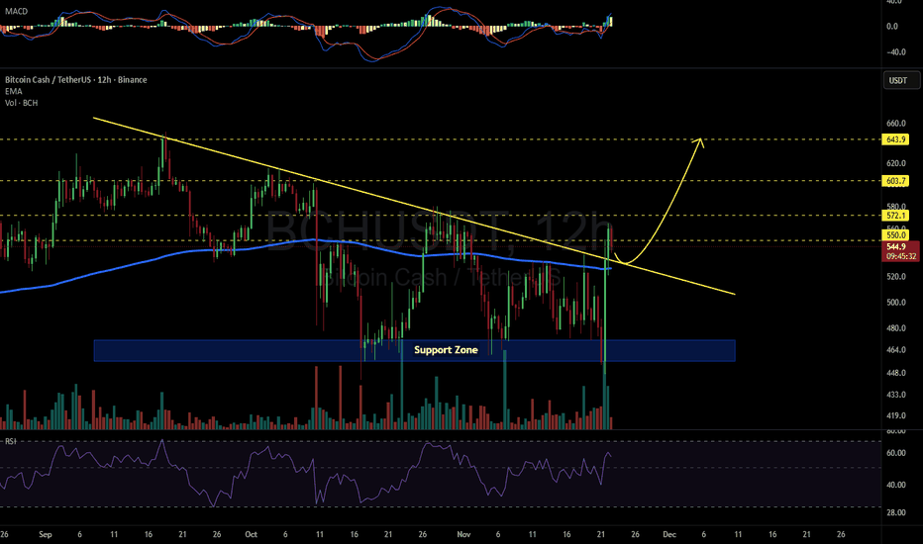Click the yellow 550.0 price tag

pos(895,235)
